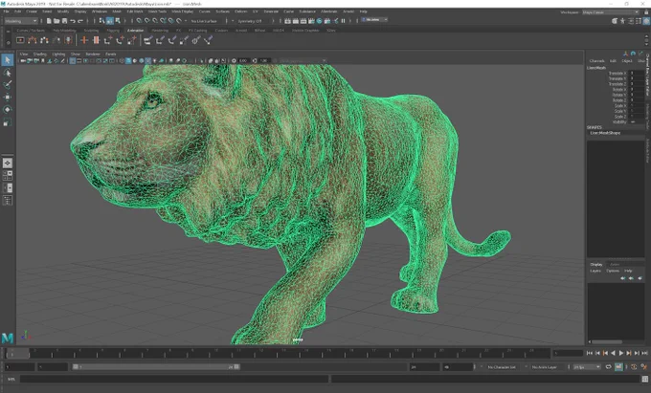The height and width of the screenshot is (393, 651).
Task: Click the Redo arrow icon
Action: [80, 21]
